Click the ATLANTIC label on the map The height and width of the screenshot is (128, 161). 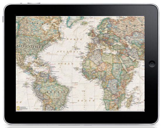pyautogui.click(x=69, y=51)
